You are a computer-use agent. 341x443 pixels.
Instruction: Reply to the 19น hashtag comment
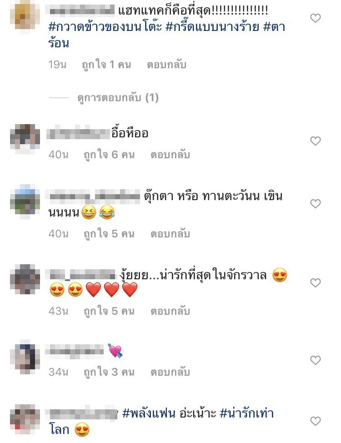[166, 65]
